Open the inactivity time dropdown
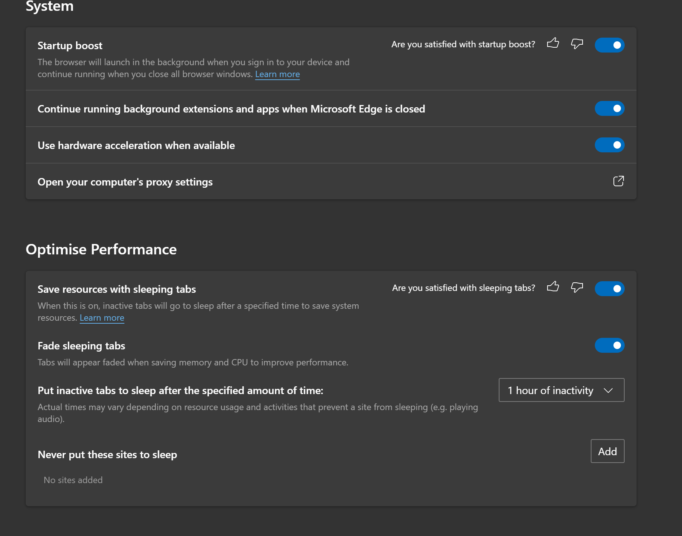The height and width of the screenshot is (536, 682). [x=561, y=390]
